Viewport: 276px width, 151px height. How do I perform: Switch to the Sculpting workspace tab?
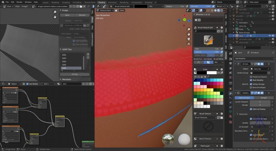pos(66,2)
